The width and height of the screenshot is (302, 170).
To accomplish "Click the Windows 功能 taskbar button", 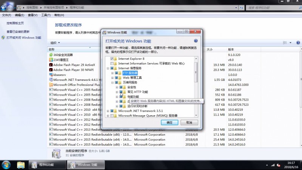I will [x=86, y=165].
